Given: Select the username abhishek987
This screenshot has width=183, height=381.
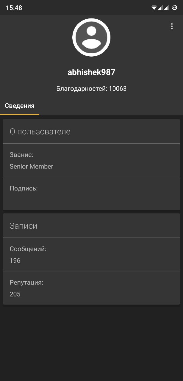Looking at the screenshot, I should coord(91,72).
